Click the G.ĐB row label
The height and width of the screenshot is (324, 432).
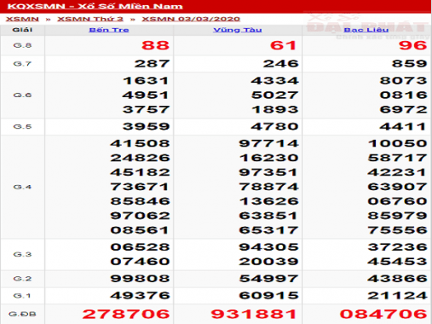(x=22, y=314)
